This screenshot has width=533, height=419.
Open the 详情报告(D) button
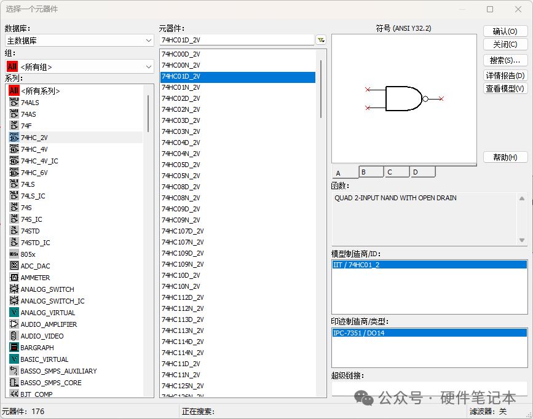505,76
